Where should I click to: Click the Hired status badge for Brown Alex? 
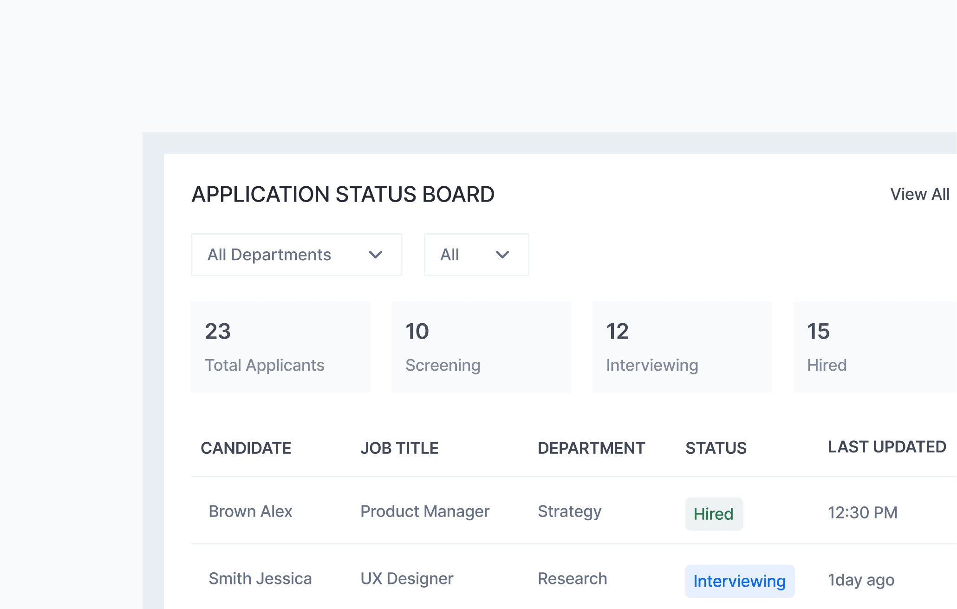(x=714, y=514)
